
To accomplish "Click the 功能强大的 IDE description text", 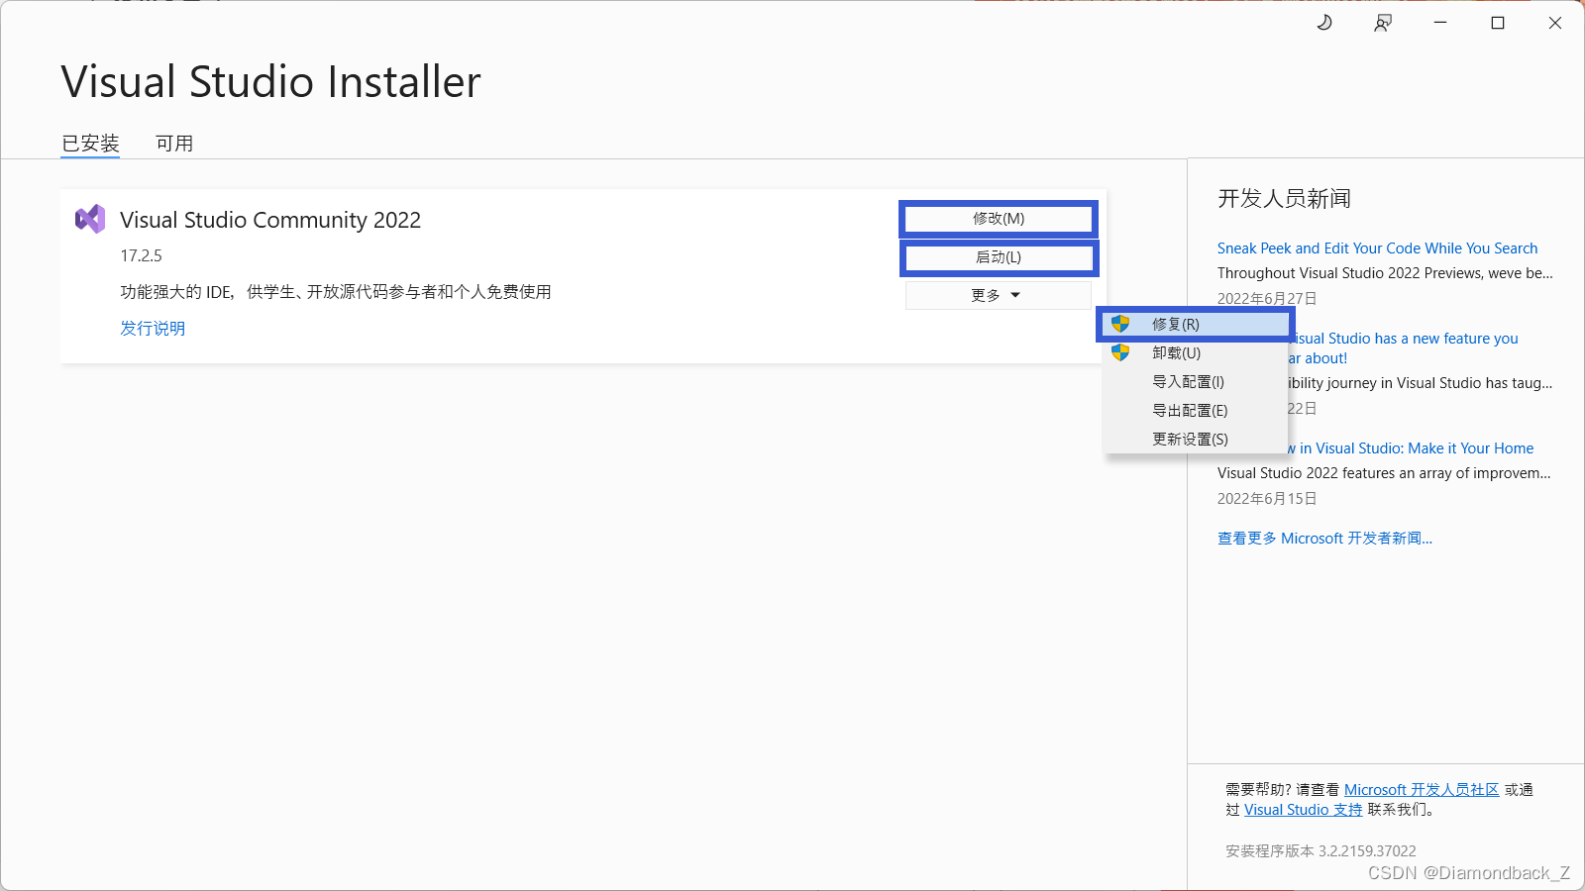I will 336,292.
